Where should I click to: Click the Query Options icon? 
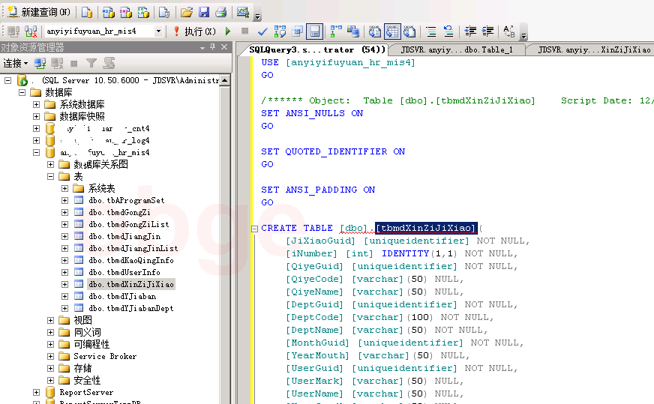click(298, 31)
